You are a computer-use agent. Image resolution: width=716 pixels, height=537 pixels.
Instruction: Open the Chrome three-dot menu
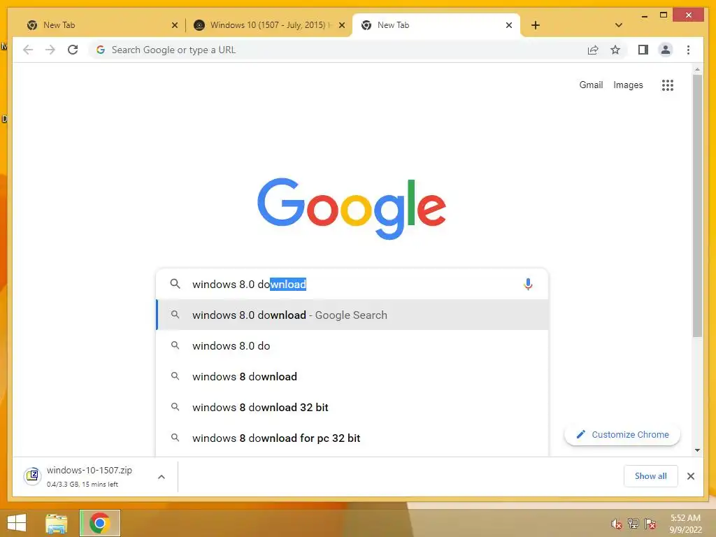click(688, 50)
